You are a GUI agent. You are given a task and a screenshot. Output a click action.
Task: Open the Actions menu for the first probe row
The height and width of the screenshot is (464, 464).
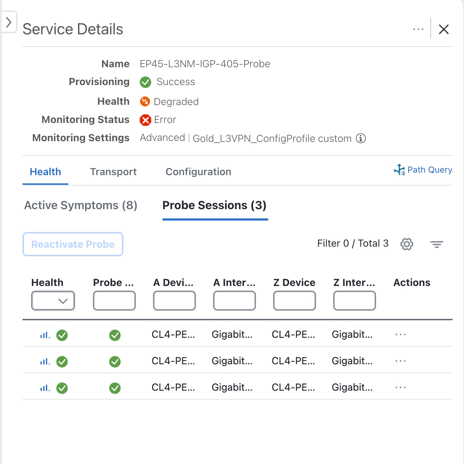(x=400, y=334)
